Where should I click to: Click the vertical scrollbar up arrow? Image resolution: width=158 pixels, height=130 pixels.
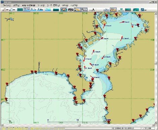156,13
